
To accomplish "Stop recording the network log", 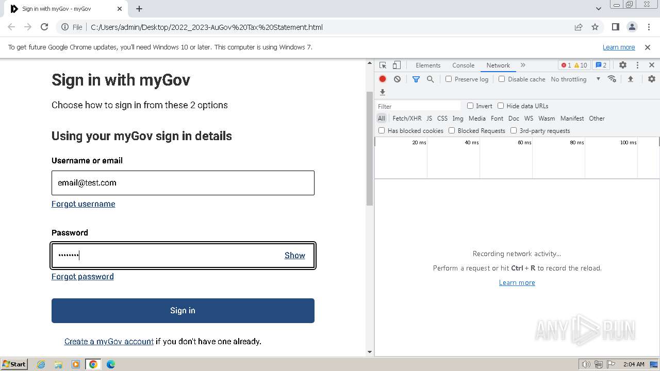I will 383,79.
